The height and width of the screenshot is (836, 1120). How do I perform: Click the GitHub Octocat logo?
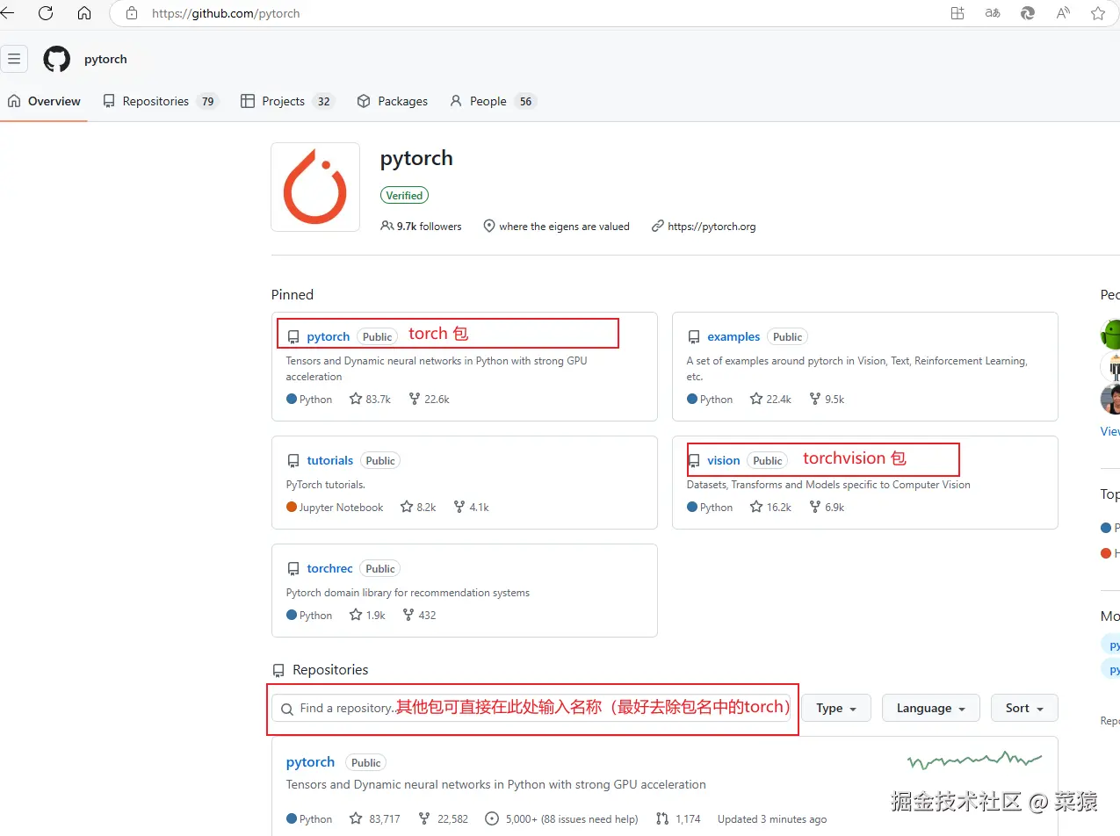tap(57, 59)
